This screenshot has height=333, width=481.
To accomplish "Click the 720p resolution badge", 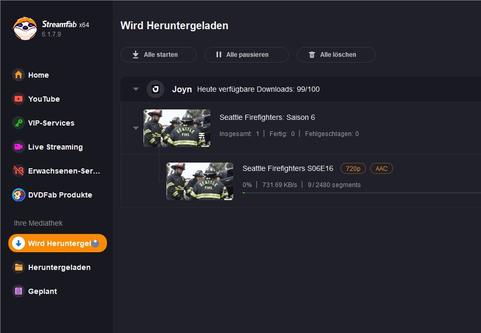I will [353, 168].
